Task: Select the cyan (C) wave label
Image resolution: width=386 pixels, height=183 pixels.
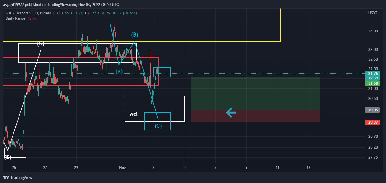Action: (158, 126)
